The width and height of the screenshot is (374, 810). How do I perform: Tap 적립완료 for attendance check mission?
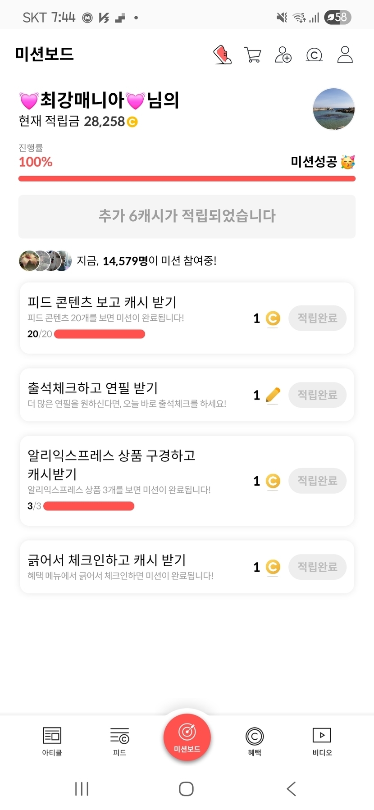317,395
